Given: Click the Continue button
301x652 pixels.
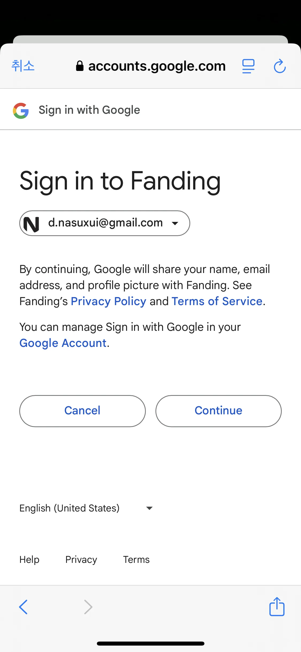Looking at the screenshot, I should tap(218, 411).
